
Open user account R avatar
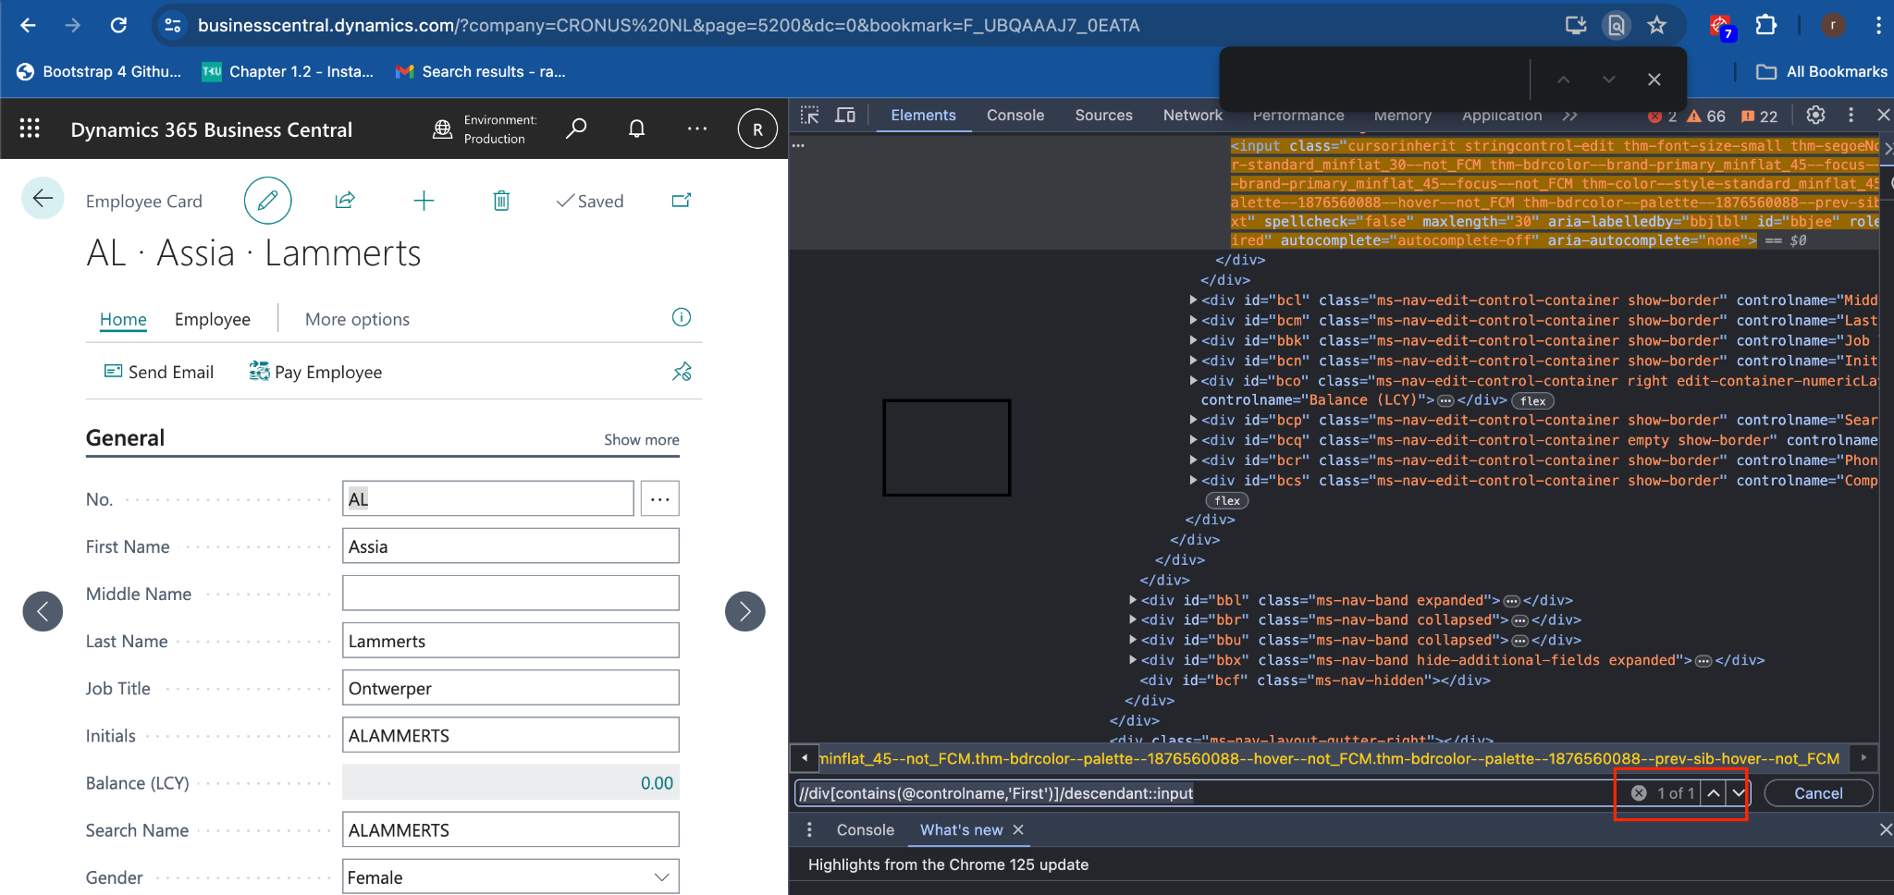(757, 129)
